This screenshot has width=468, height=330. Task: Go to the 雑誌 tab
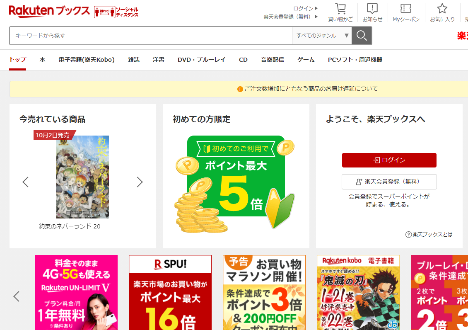tap(134, 60)
